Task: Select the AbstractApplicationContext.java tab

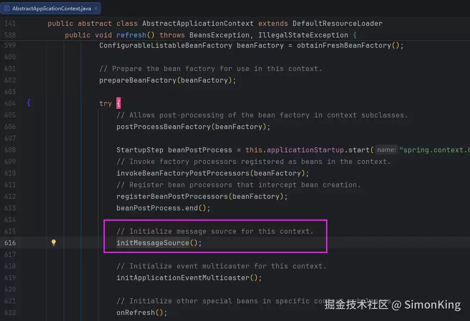Action: coord(50,9)
